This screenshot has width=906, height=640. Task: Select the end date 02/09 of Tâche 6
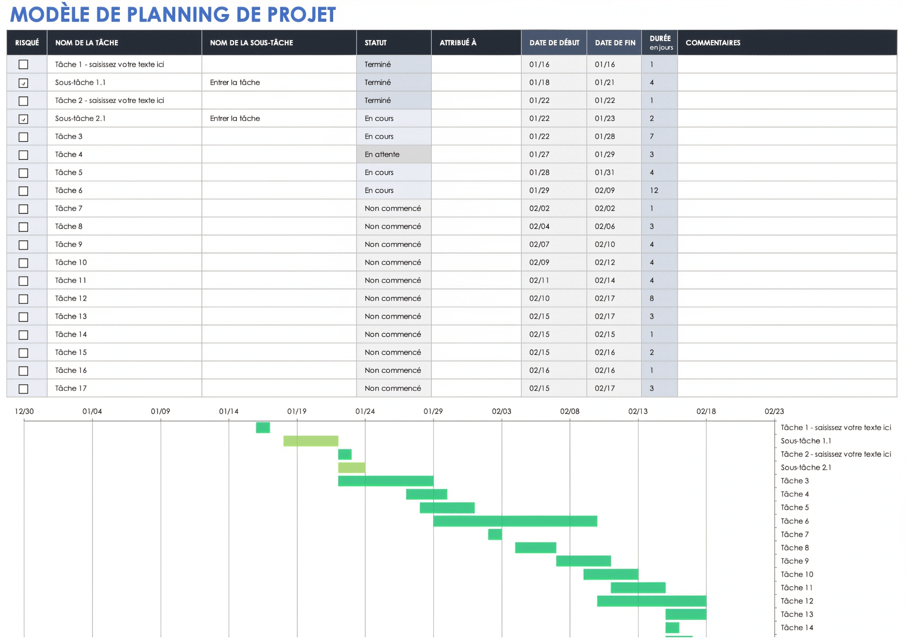point(614,190)
